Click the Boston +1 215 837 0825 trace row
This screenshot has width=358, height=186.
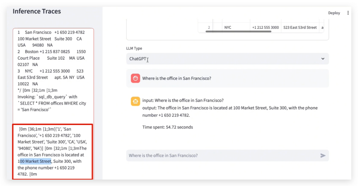point(52,58)
